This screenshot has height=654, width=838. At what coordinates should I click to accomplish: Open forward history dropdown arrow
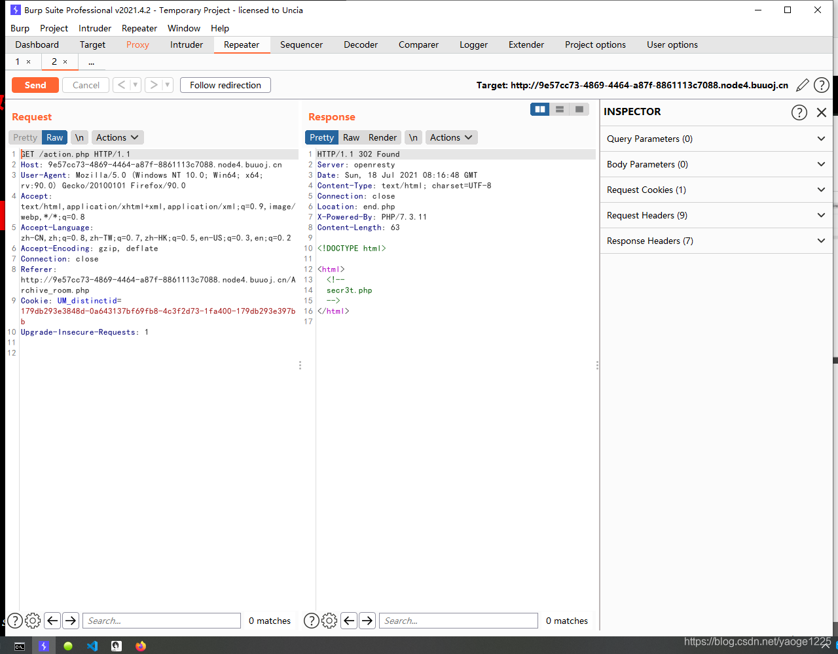point(168,85)
